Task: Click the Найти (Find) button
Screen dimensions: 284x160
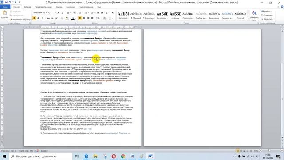Action: tap(267, 12)
